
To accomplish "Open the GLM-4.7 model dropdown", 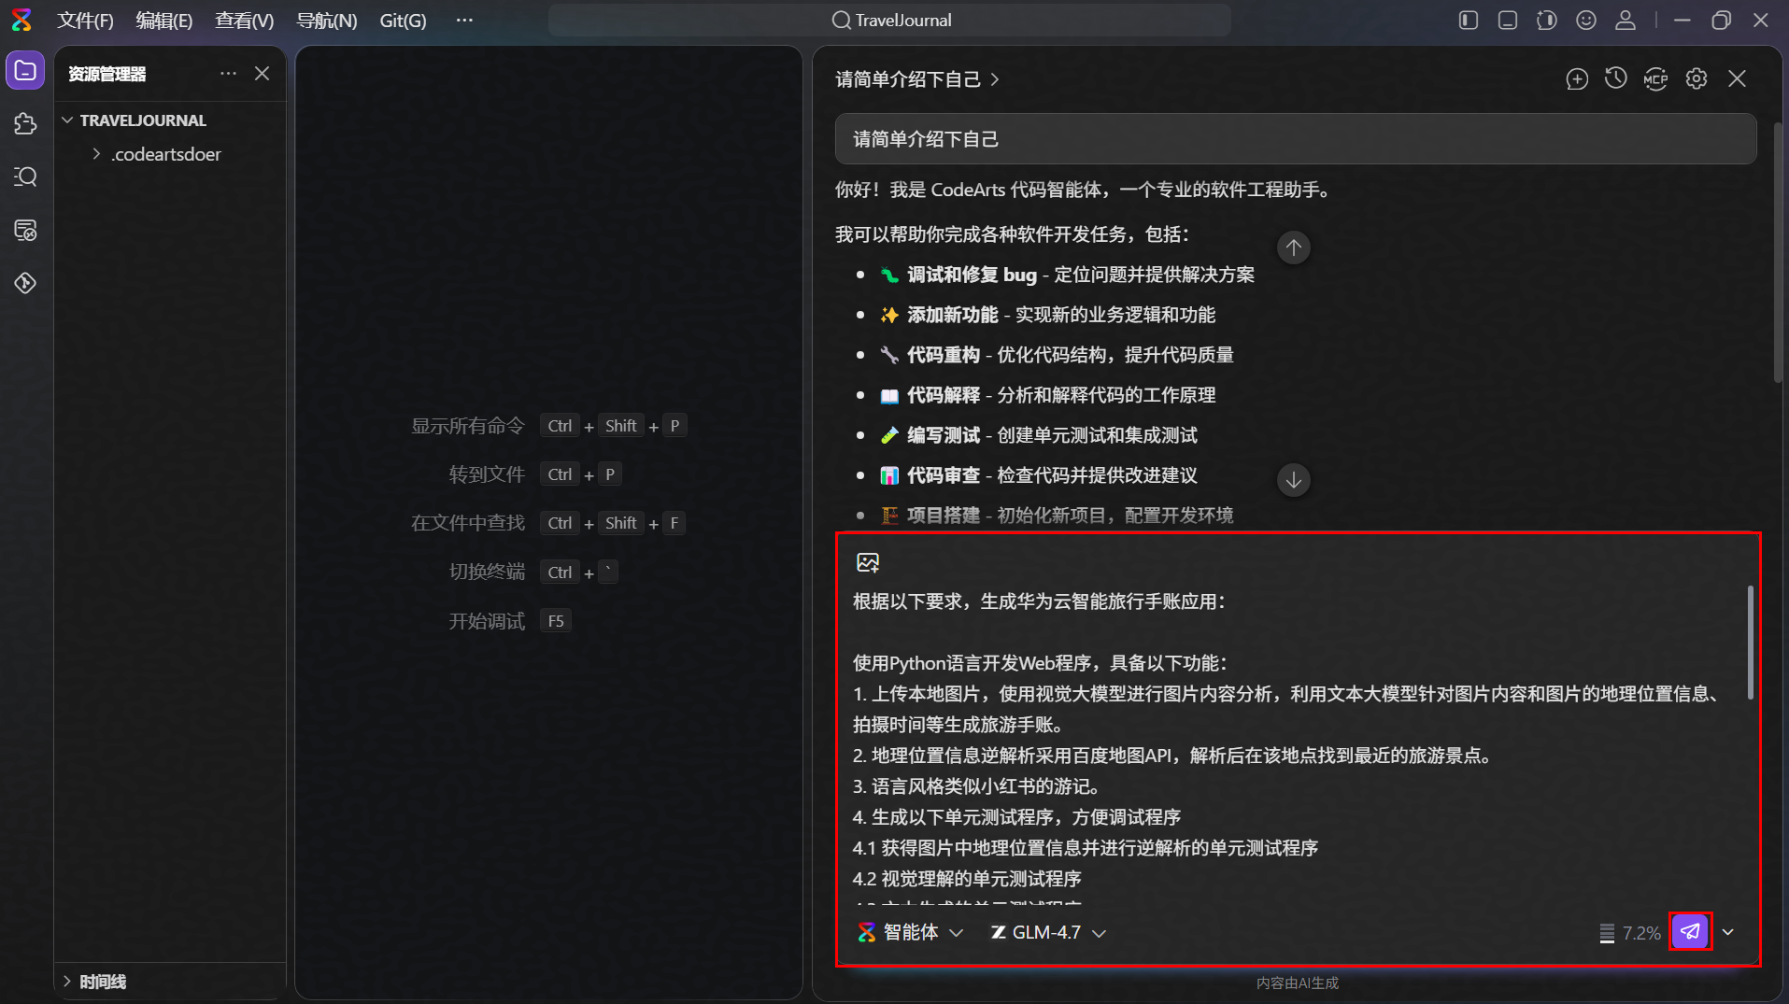I will pos(1048,932).
